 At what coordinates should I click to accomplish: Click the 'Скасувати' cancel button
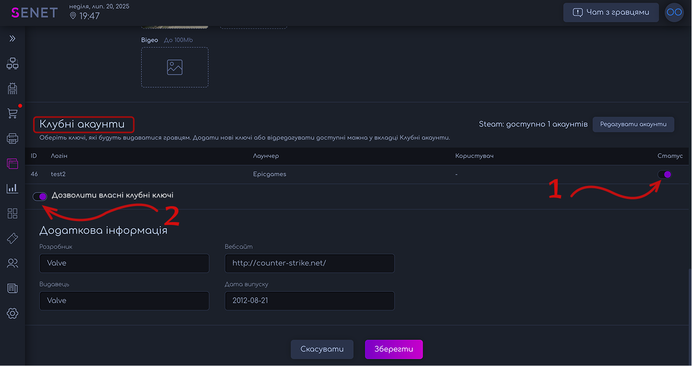[322, 349]
